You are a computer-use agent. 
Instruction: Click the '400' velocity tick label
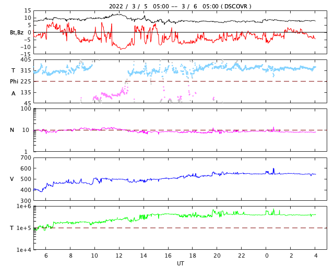click(x=26, y=190)
